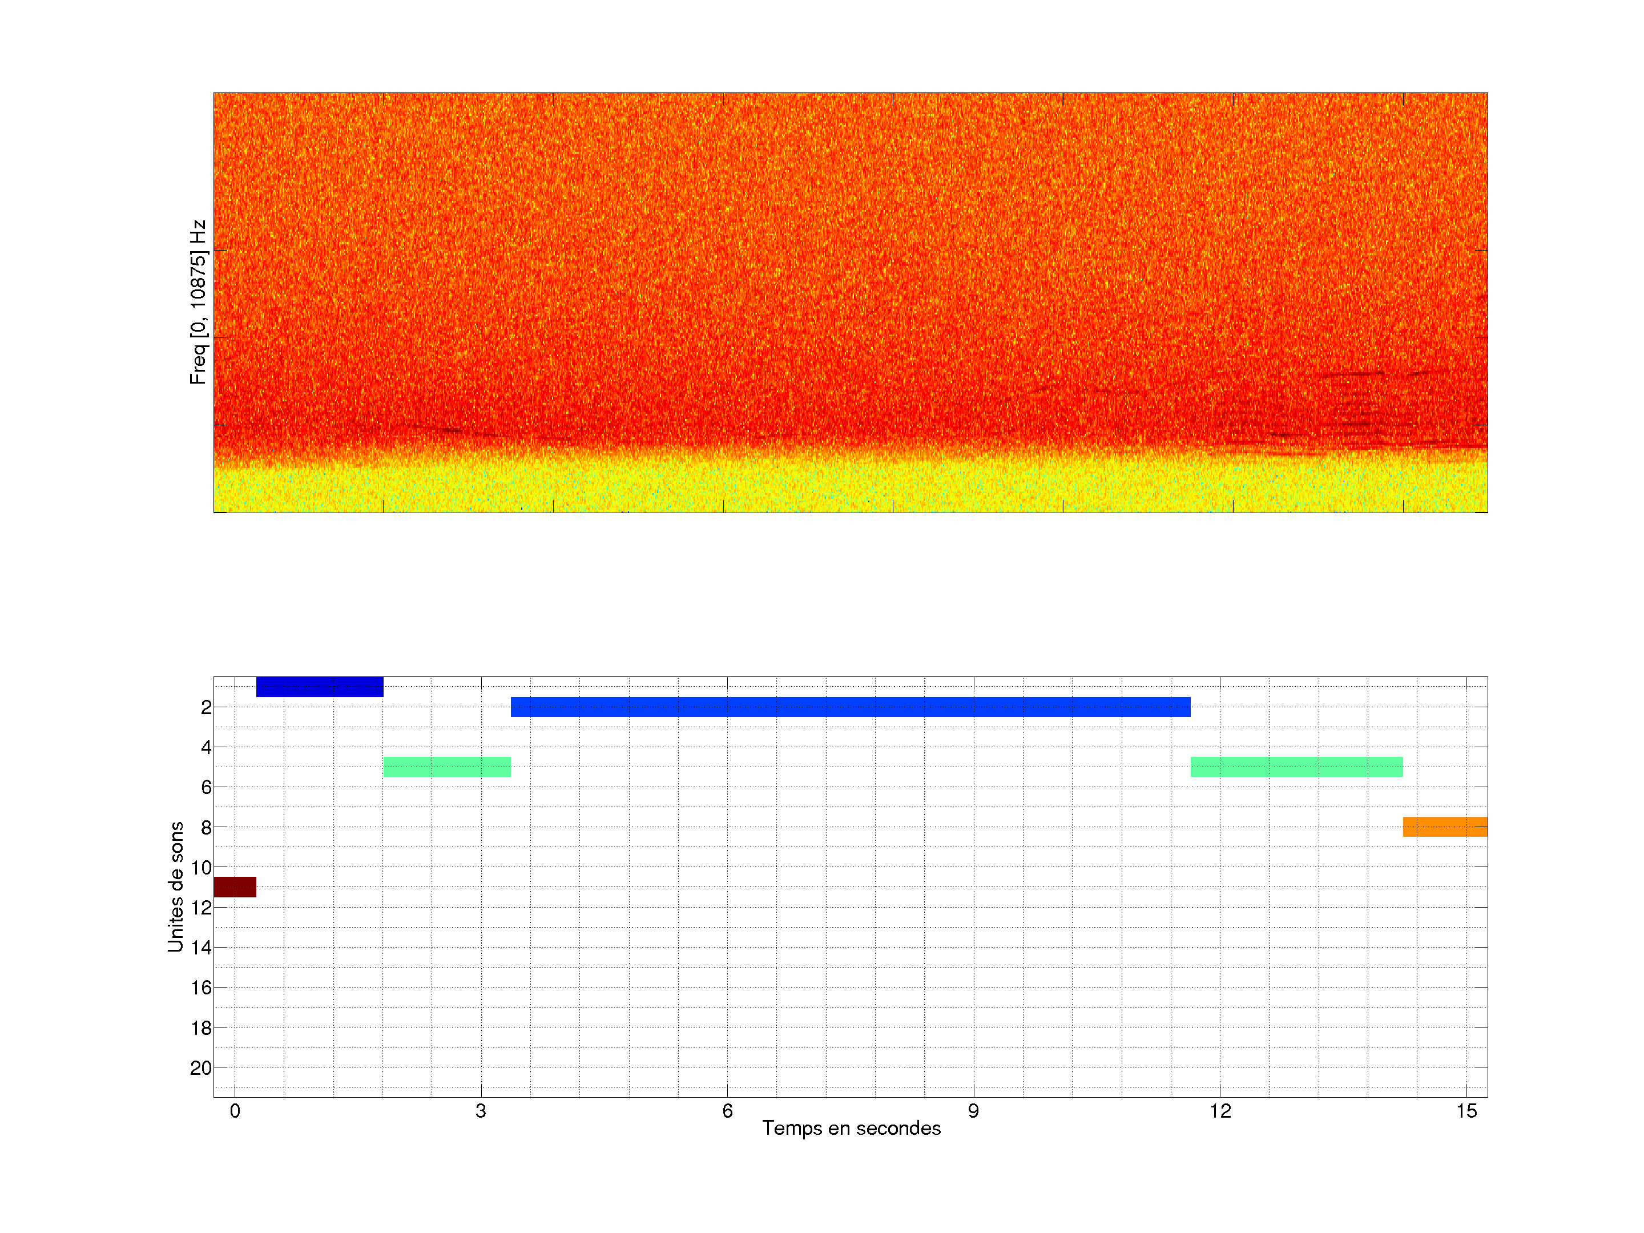Click y-axis tick label 2

[x=206, y=707]
